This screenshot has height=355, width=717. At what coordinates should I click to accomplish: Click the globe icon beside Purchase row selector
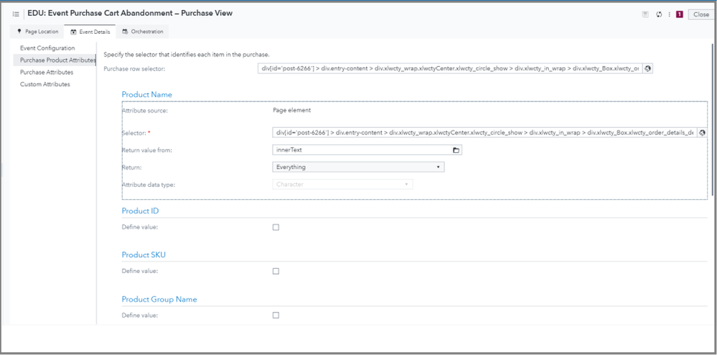(x=648, y=69)
